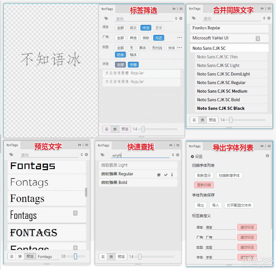Turn off the 中等 weight filter
Viewport: 276px width, 270px height.
pos(133,65)
